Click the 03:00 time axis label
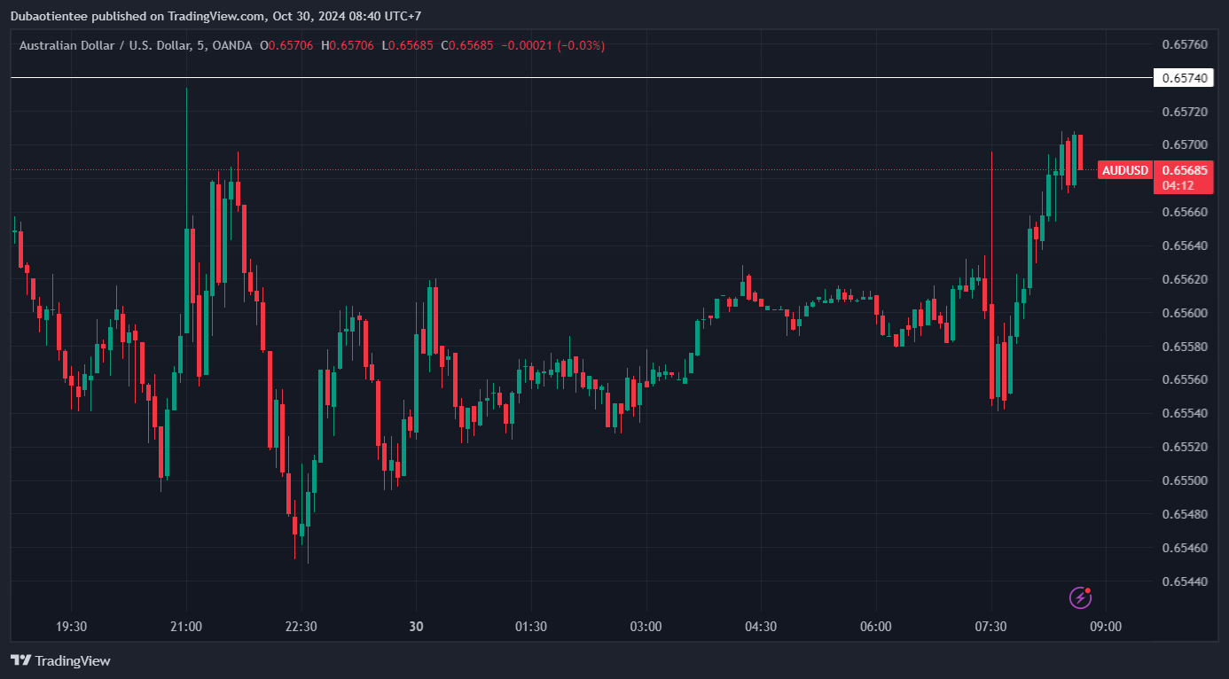This screenshot has width=1229, height=679. tap(646, 627)
